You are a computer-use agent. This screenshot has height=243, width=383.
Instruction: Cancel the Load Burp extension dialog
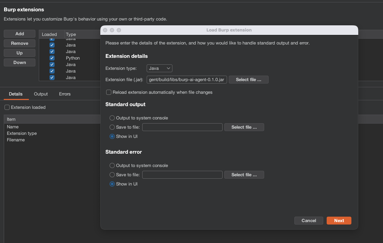[308, 220]
